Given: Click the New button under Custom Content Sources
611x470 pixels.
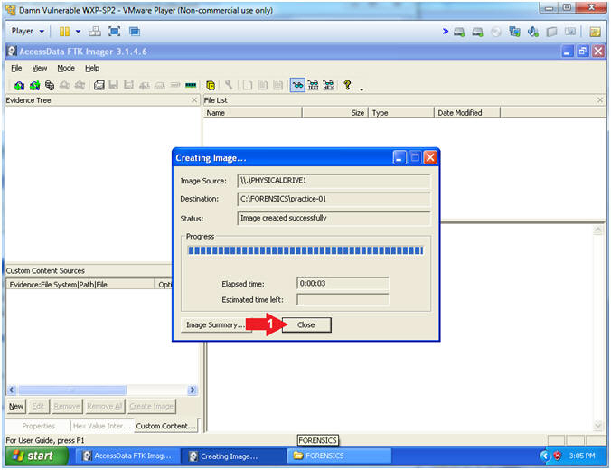Looking at the screenshot, I should click(16, 406).
